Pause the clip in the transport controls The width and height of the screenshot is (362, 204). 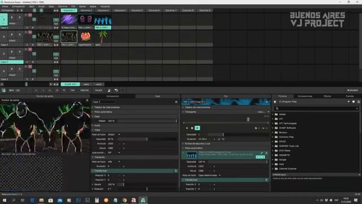tap(192, 128)
